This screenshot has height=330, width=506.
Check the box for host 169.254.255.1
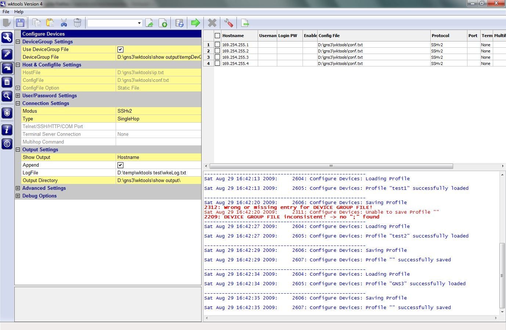(x=217, y=45)
